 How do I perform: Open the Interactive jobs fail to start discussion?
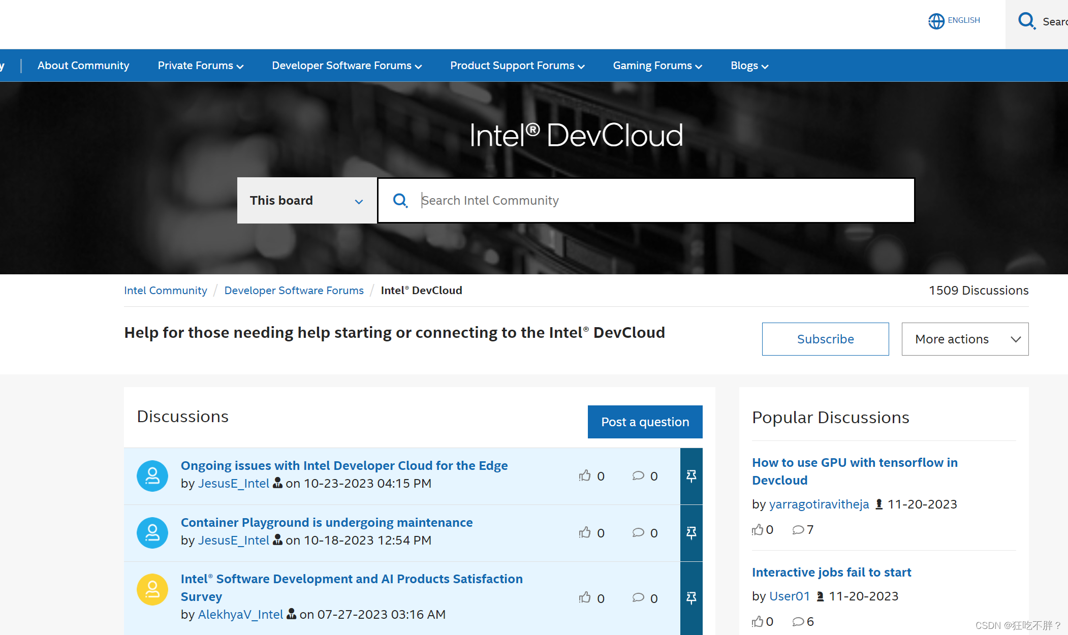[831, 572]
